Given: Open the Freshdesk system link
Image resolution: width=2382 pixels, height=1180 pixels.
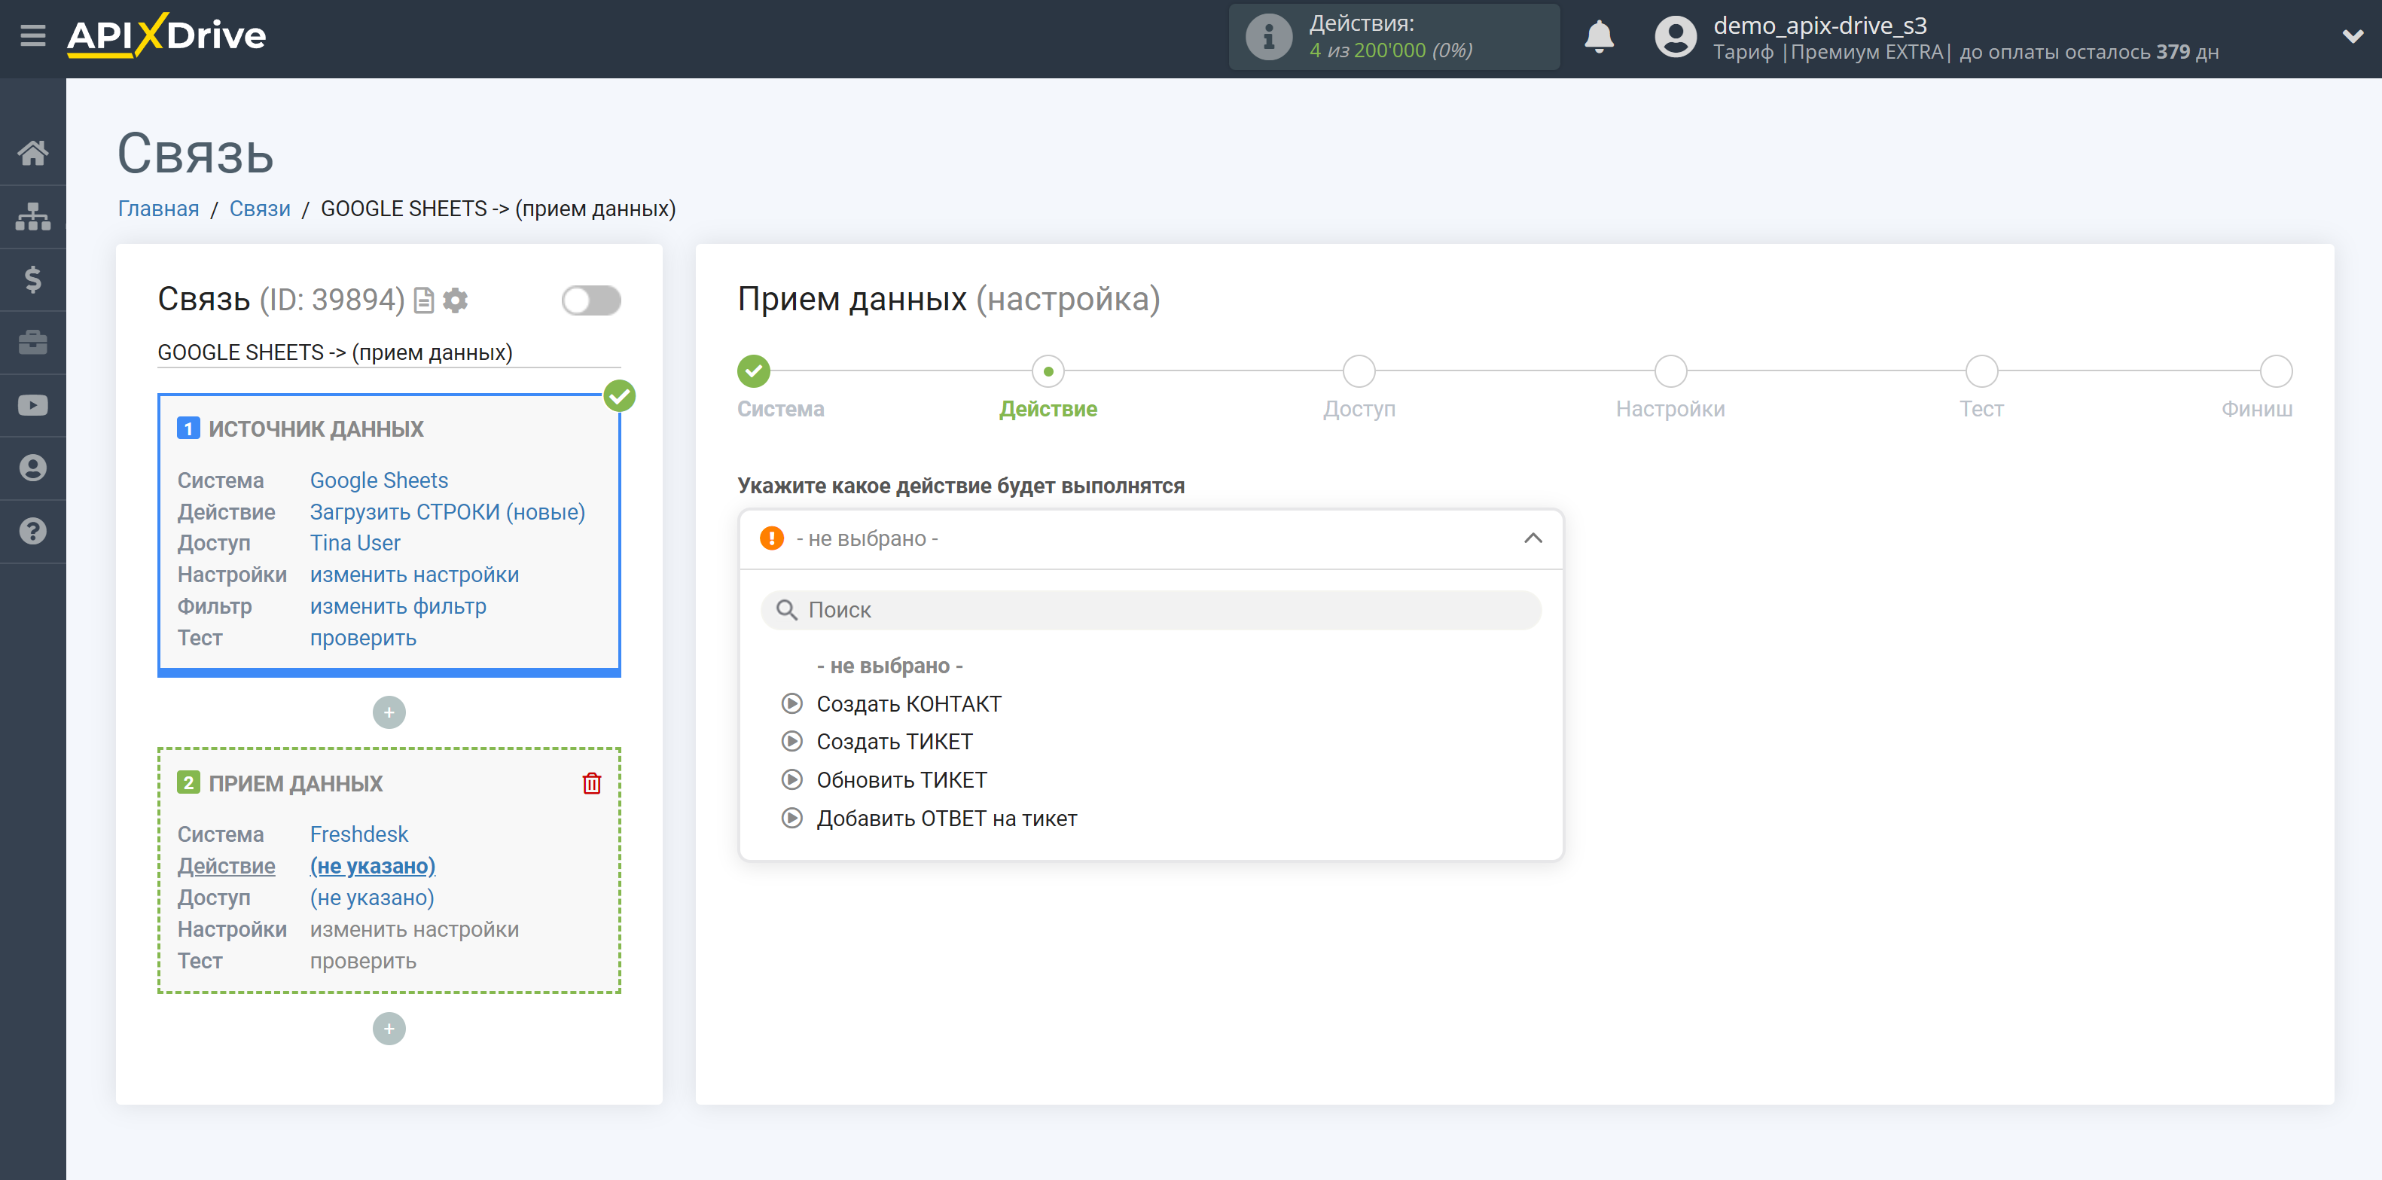Looking at the screenshot, I should [x=358, y=834].
